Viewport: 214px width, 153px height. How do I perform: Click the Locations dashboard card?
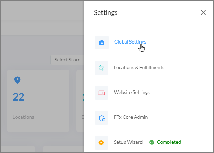coord(38,101)
